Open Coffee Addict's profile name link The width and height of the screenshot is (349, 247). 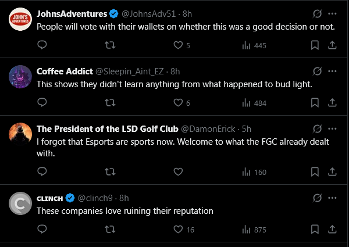coord(65,71)
